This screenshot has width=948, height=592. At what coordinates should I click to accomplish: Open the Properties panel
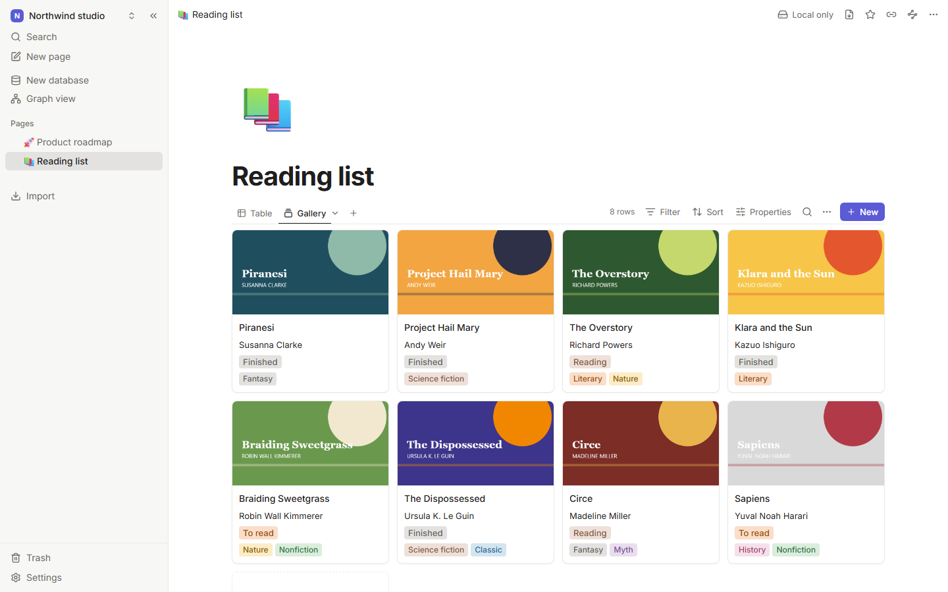click(x=764, y=212)
